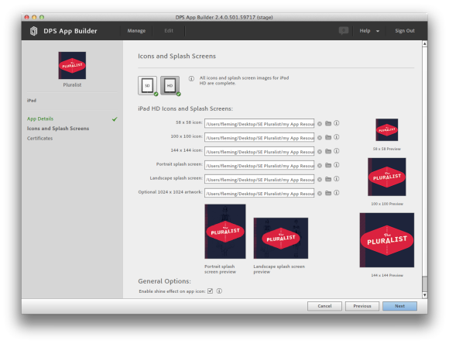Screen dimensions: 449x344
Task: Open the Manage menu
Action: click(136, 31)
